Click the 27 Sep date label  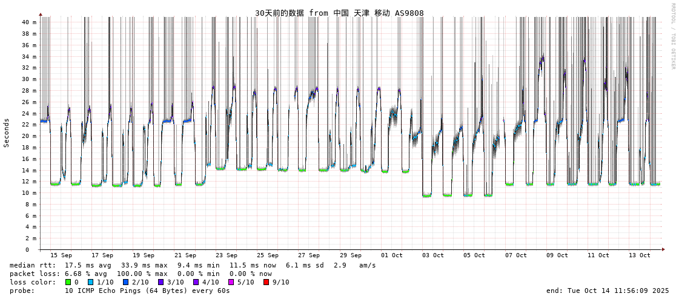click(x=309, y=255)
